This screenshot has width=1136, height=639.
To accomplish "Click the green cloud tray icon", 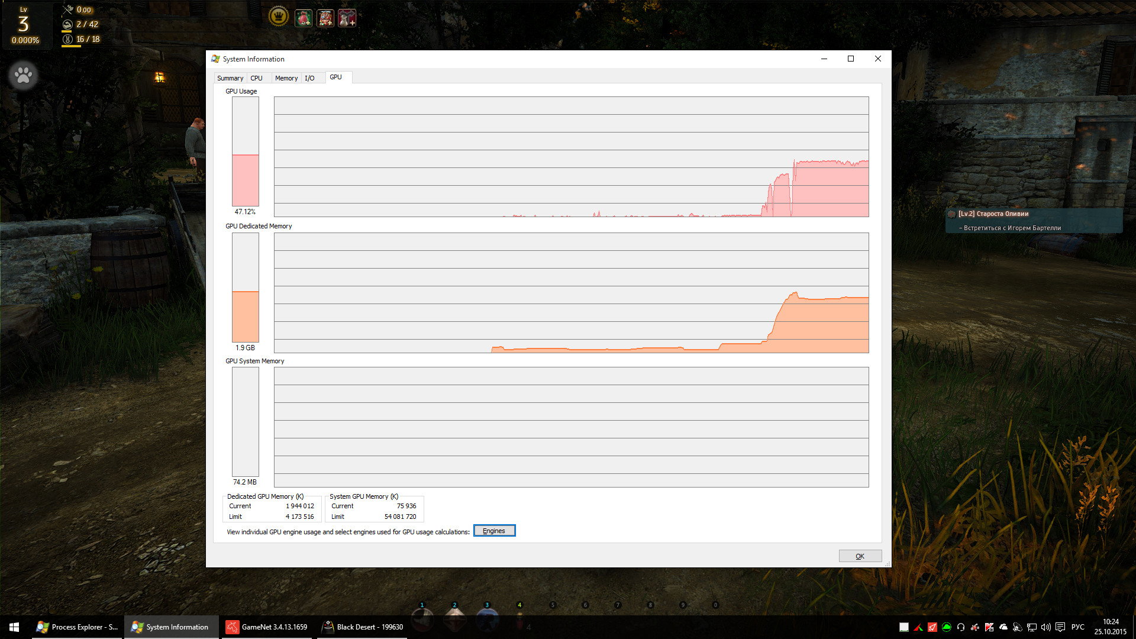I will [947, 627].
